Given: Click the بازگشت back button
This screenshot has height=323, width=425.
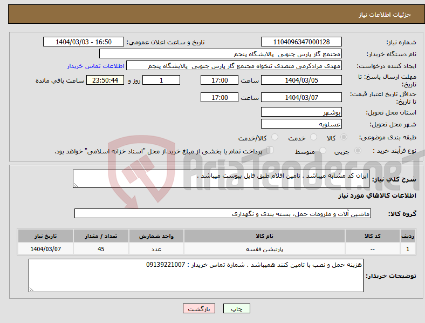Looking at the screenshot, I should (199, 308).
